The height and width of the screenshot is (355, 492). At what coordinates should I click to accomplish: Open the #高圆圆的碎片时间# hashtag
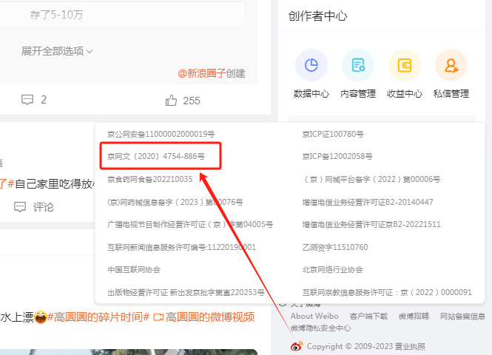point(98,317)
